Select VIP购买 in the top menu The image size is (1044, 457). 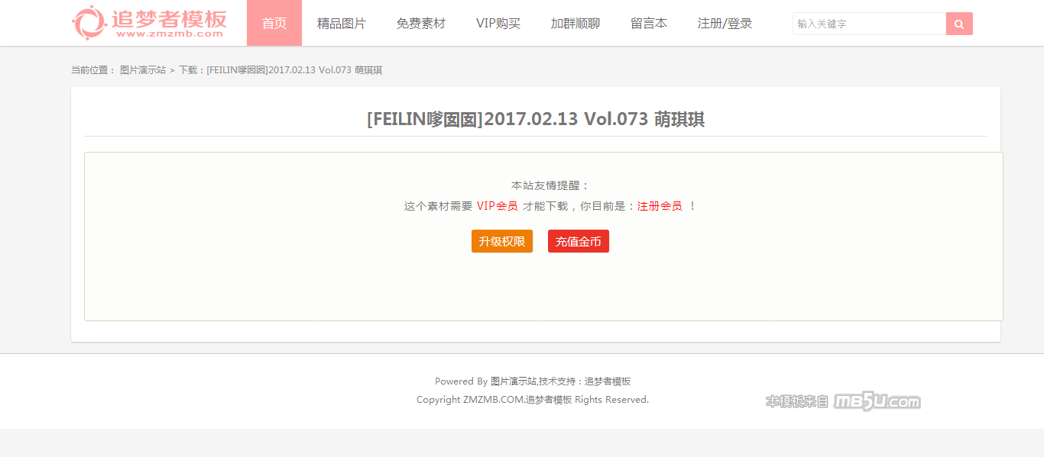pyautogui.click(x=498, y=23)
